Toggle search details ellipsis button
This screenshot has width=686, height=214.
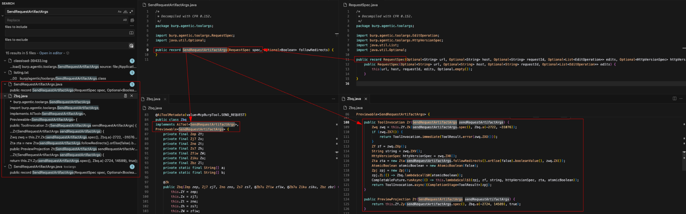tap(132, 26)
